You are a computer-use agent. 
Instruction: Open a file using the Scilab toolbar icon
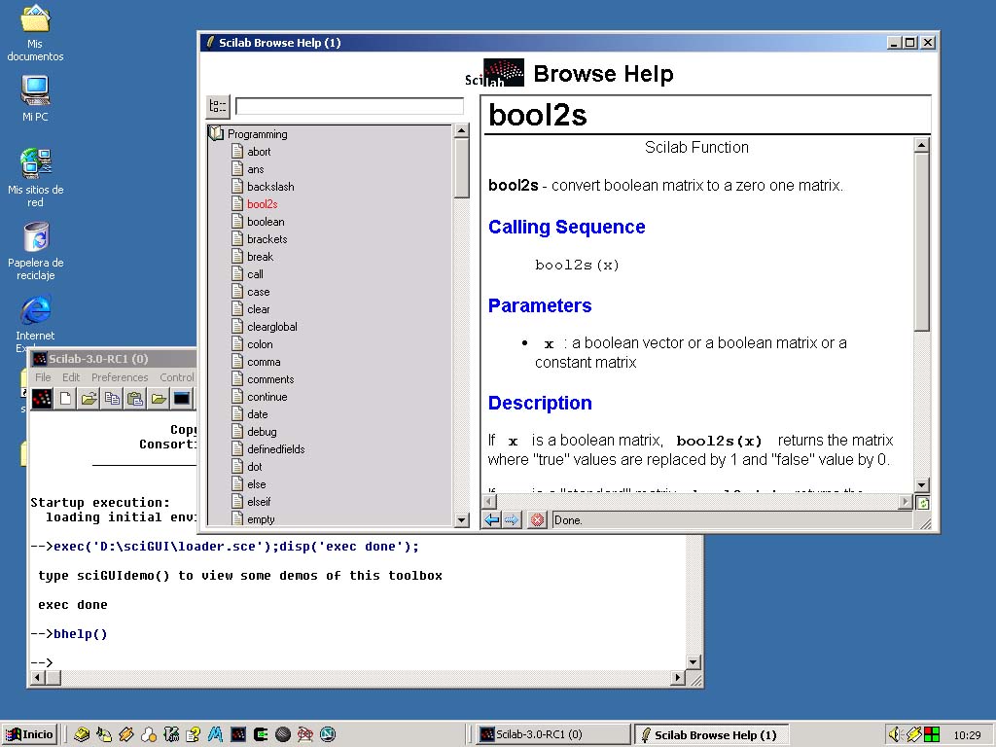tap(89, 397)
